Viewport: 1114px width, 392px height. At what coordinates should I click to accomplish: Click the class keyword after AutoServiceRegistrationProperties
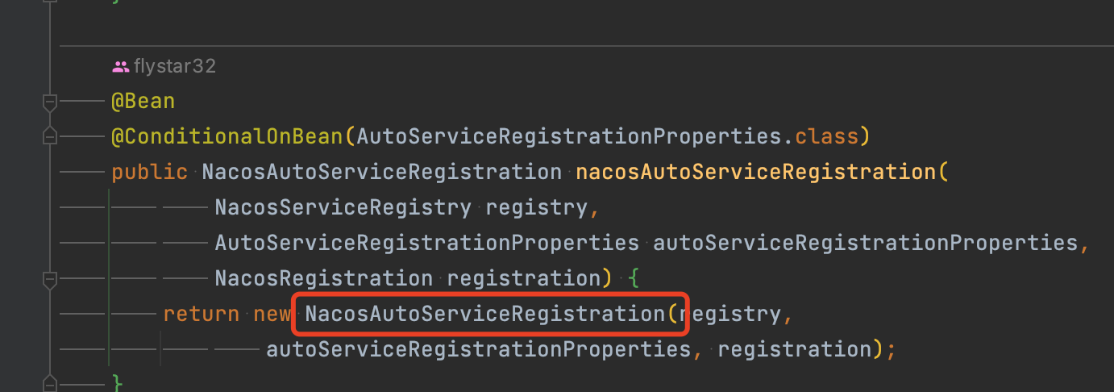tap(827, 136)
